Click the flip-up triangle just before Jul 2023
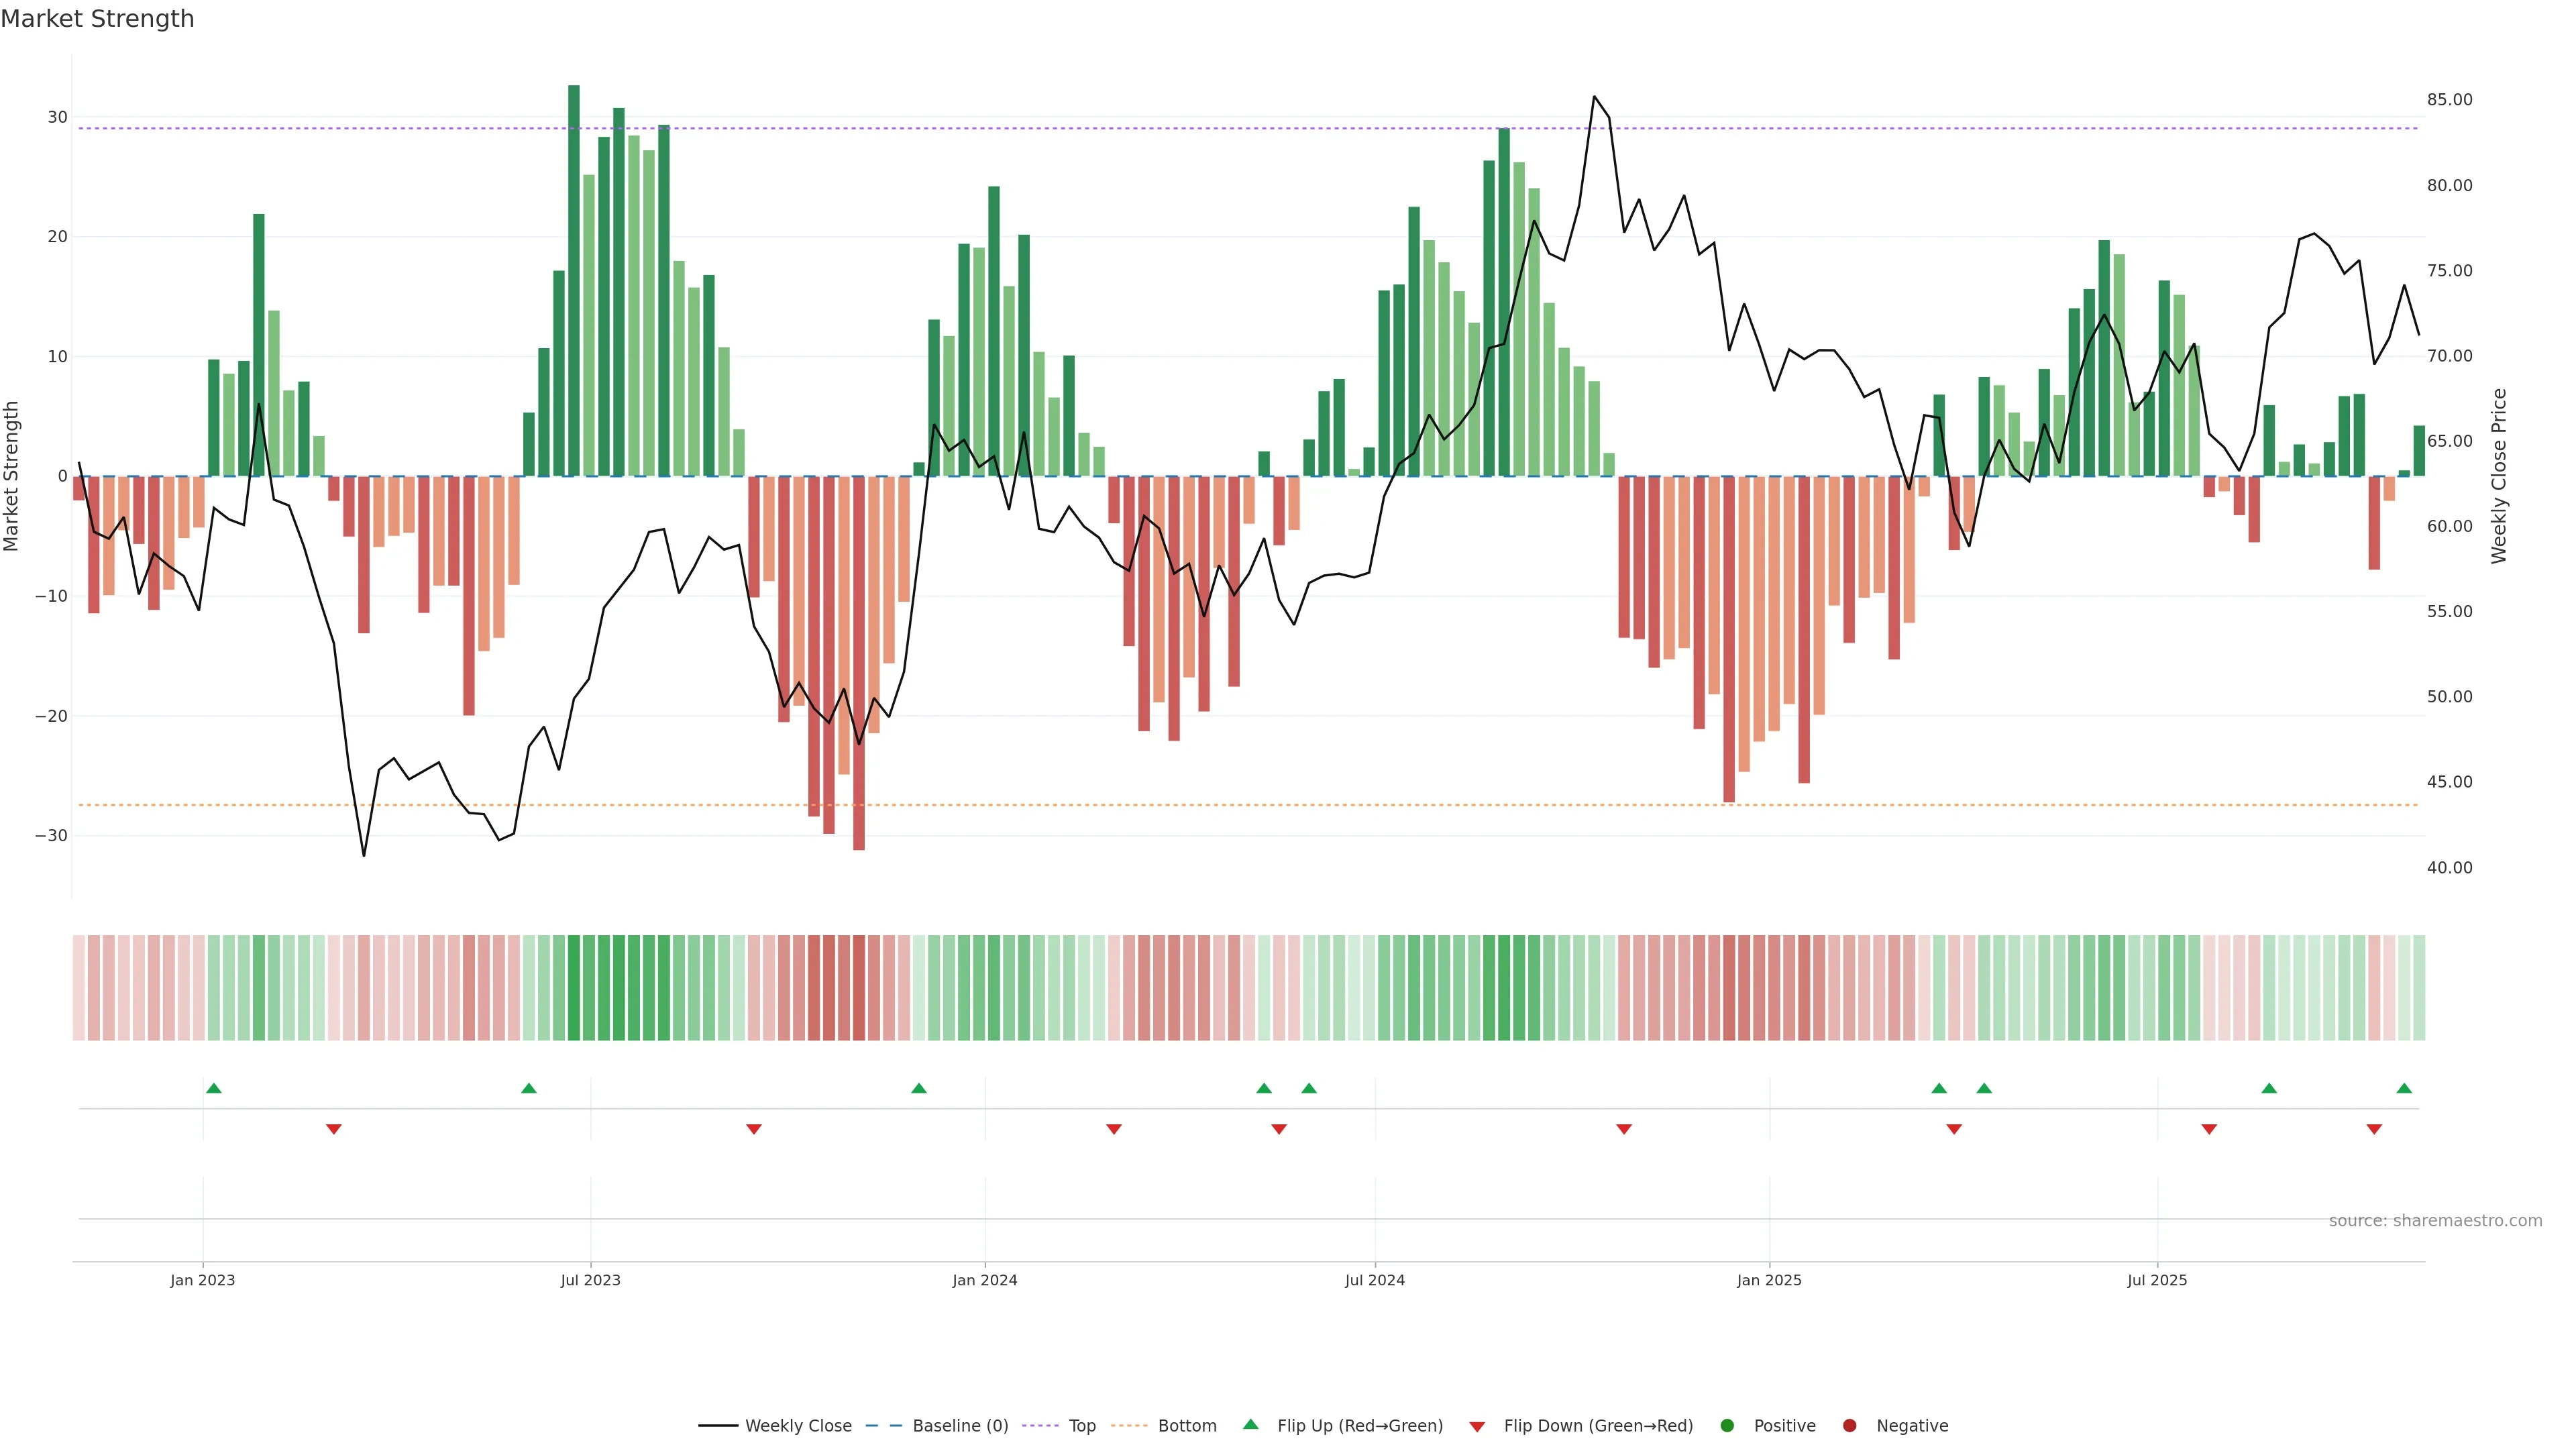Image resolution: width=2576 pixels, height=1449 pixels. pyautogui.click(x=529, y=1088)
